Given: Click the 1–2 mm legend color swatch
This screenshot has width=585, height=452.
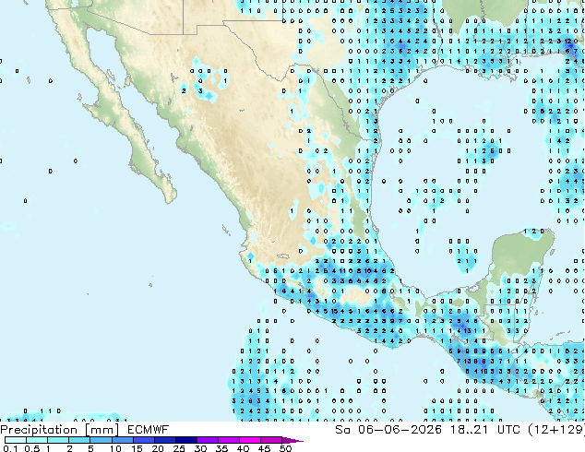Looking at the screenshot, I should [58, 440].
